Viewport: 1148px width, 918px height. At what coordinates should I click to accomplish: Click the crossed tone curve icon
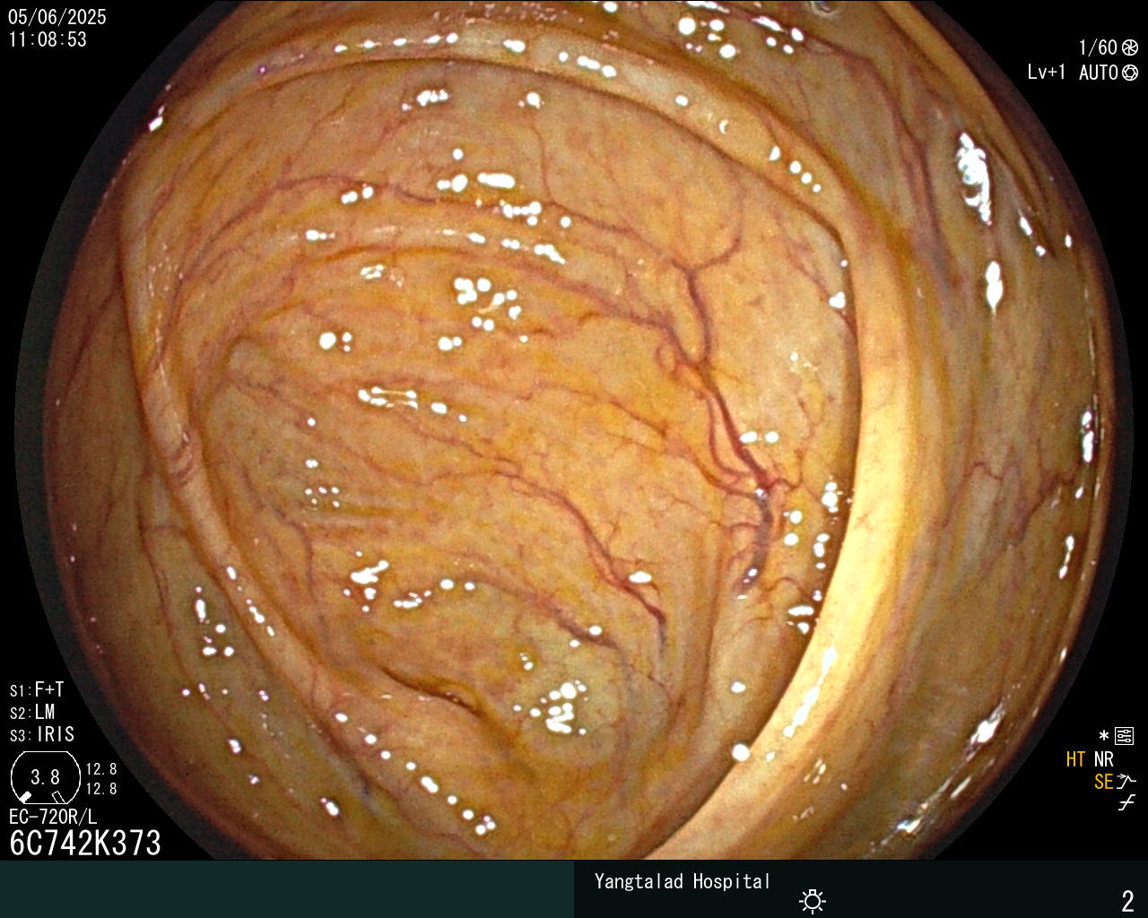click(1126, 803)
